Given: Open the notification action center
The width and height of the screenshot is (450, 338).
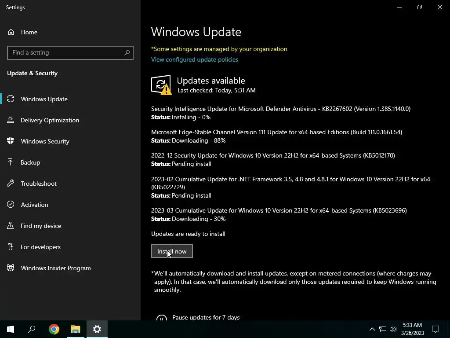Looking at the screenshot, I should [x=435, y=329].
